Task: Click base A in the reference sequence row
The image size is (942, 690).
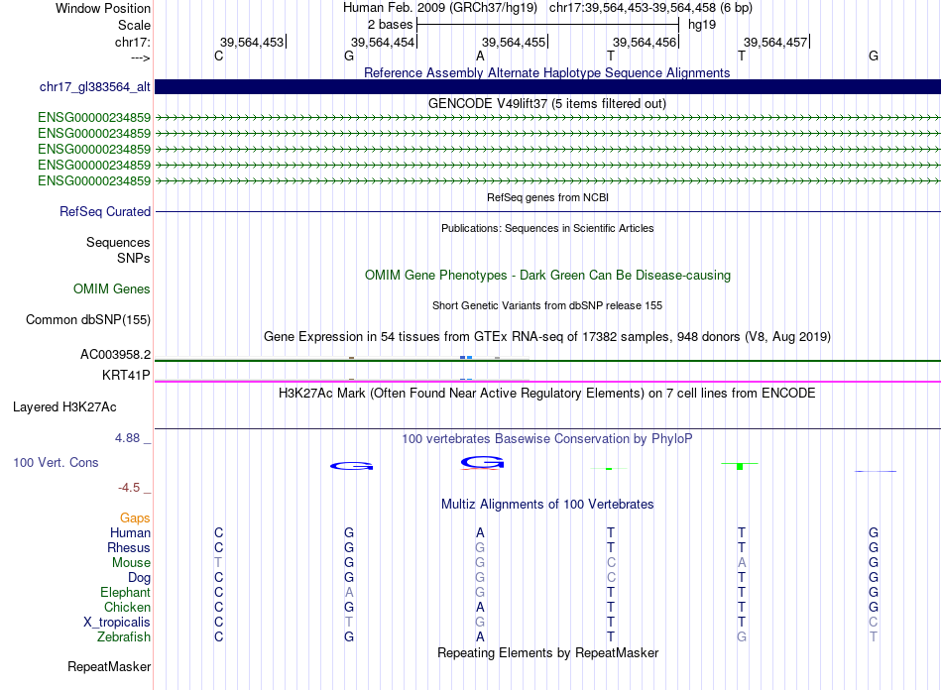Action: tap(480, 56)
